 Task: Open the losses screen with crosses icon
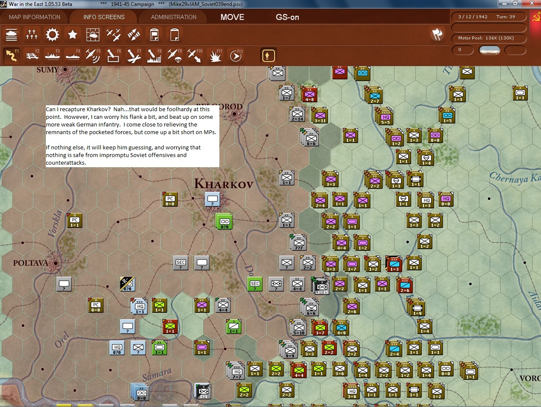32,35
